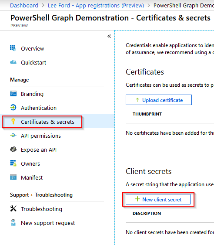Go to Lee Ford App registrations breadcrumb
The image size is (214, 245).
[96, 6]
